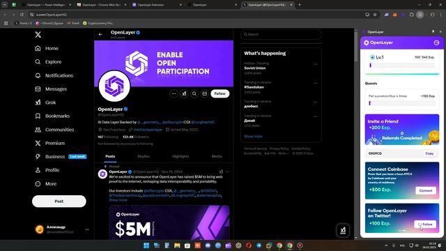Viewport: 446px width, 251px height.
Task: Switch to the Media tab
Action: coord(217,156)
